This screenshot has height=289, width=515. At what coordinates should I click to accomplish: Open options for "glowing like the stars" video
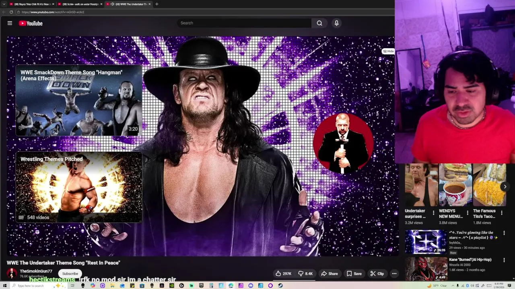[504, 233]
